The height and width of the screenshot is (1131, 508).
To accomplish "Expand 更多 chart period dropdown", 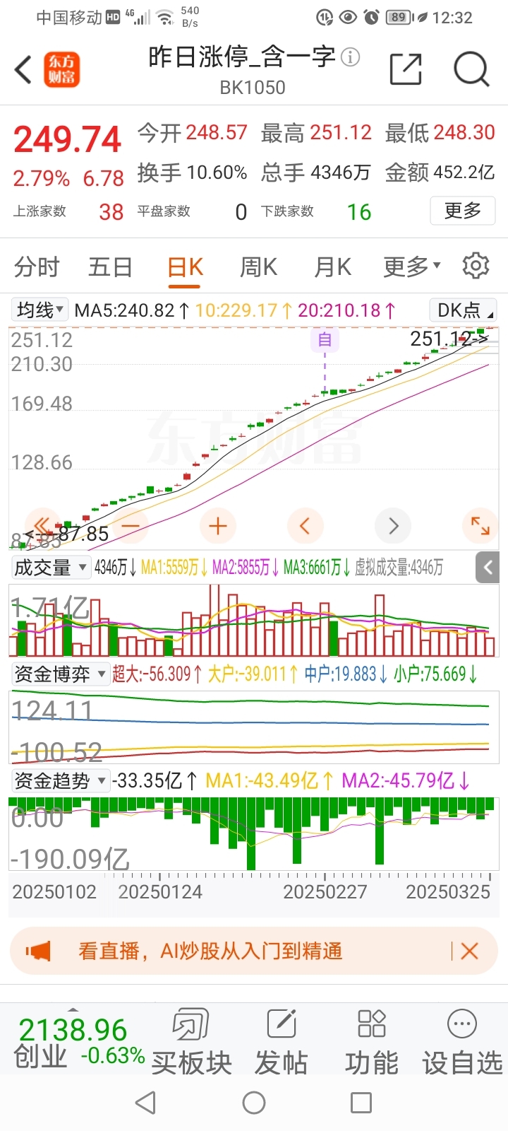I will (412, 266).
